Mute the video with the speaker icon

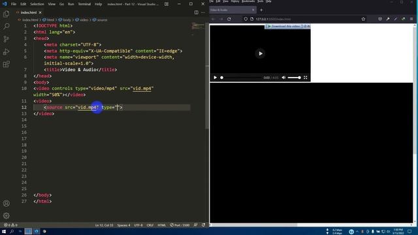pos(283,78)
